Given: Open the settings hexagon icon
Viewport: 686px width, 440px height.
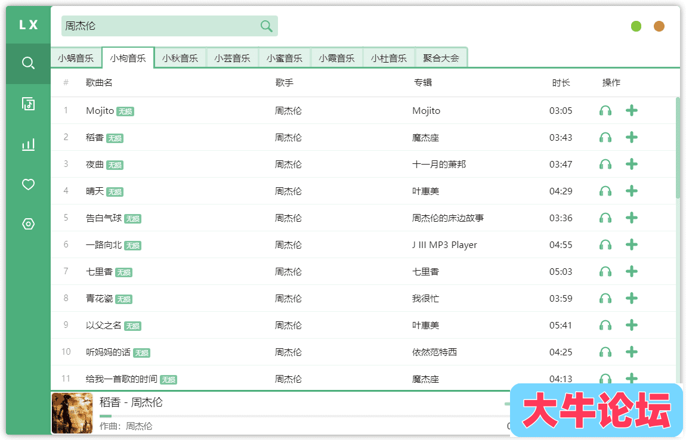Looking at the screenshot, I should point(29,224).
